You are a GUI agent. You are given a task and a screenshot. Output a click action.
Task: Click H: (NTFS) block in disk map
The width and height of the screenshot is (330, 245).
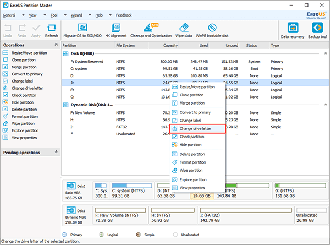pos(173,215)
